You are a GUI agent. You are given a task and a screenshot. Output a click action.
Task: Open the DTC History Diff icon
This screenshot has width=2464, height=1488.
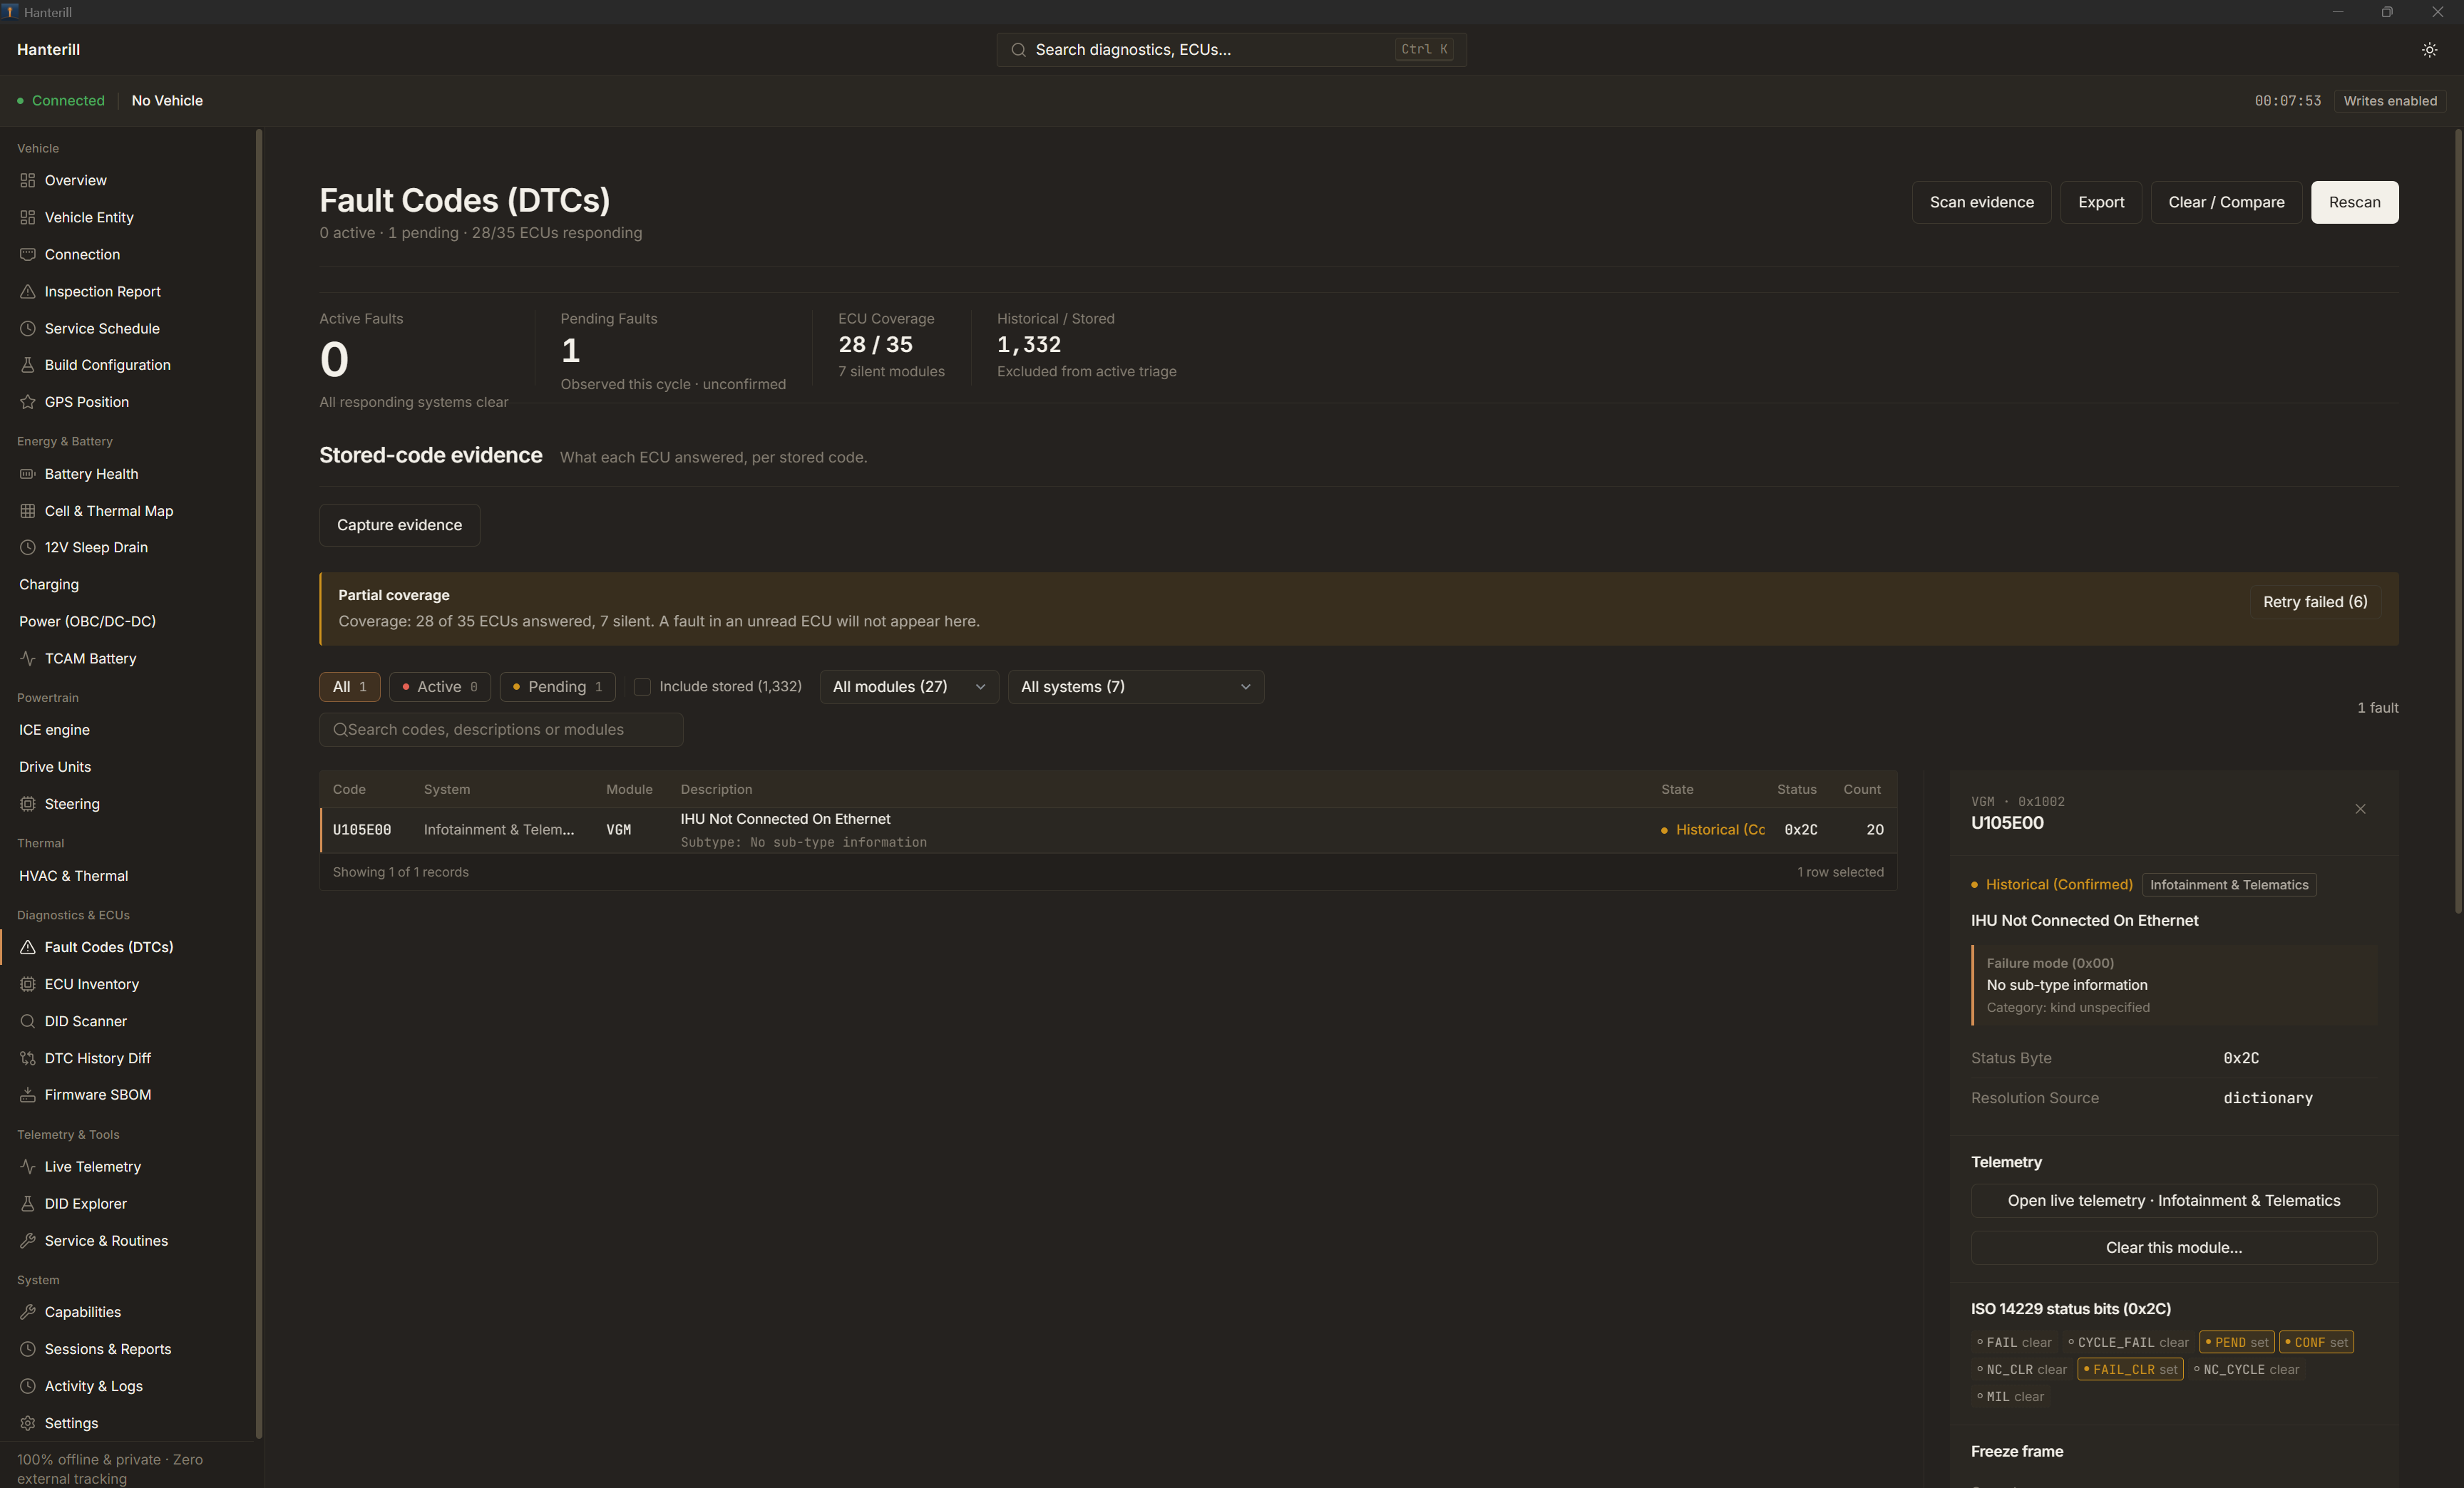(x=28, y=1058)
